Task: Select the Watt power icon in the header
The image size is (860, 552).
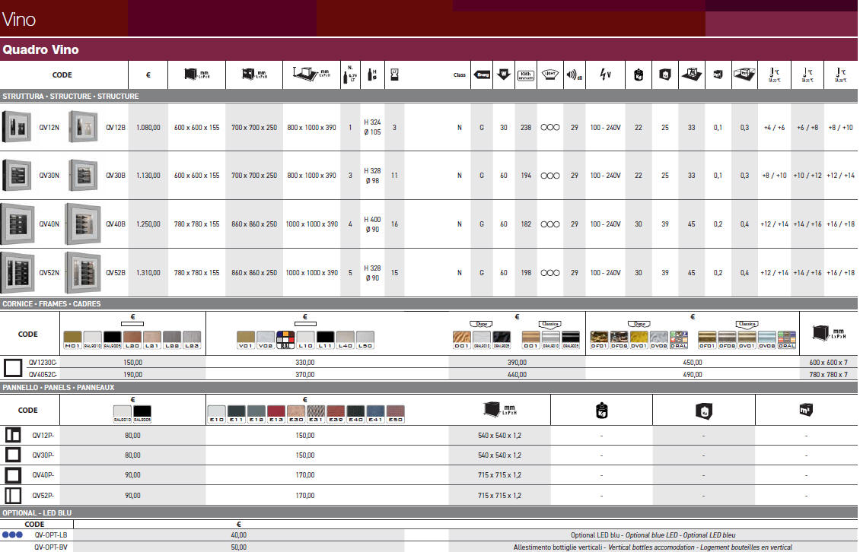Action: [x=504, y=75]
